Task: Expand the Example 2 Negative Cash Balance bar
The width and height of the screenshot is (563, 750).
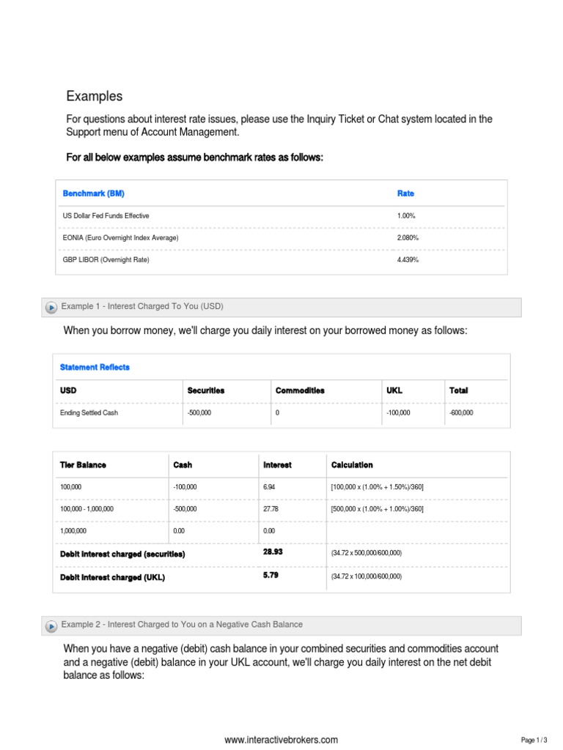Action: pos(182,625)
